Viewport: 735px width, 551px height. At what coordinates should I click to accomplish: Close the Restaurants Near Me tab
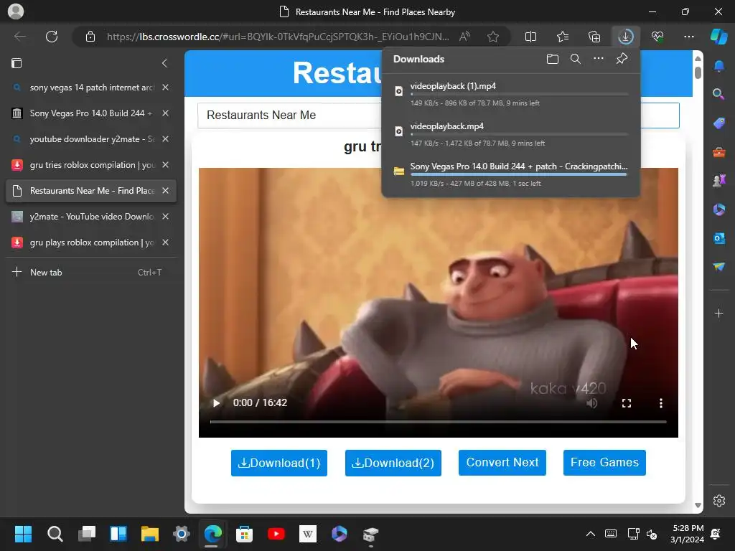(x=166, y=191)
